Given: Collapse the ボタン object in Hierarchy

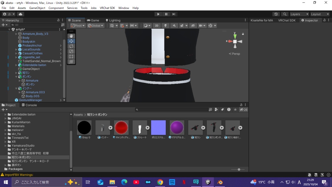Looking at the screenshot, I should click(16, 77).
